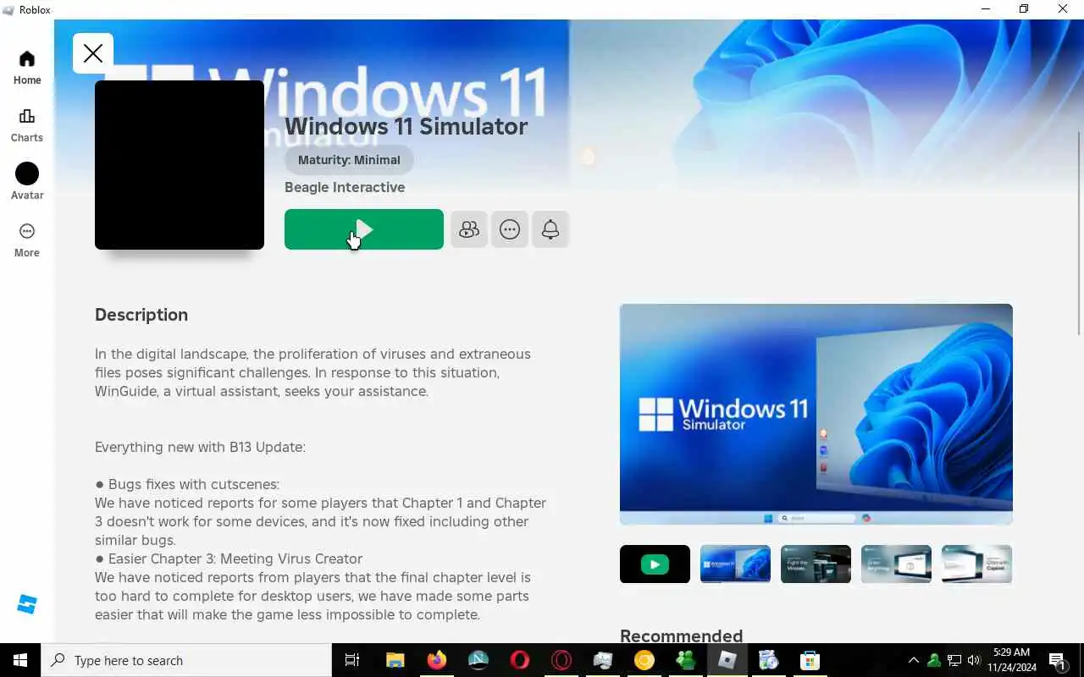Open the volume control in the tray

[x=974, y=660]
